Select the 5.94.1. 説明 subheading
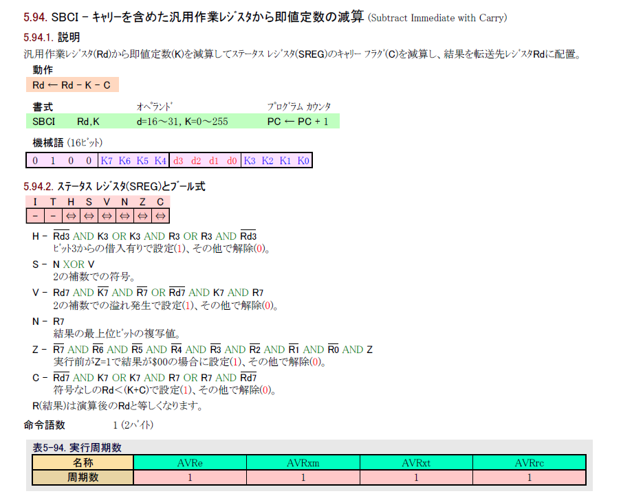Screen dimensions: 621x498 pyautogui.click(x=51, y=37)
